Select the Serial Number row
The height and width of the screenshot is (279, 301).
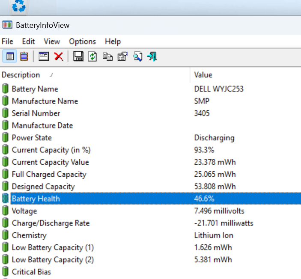coord(151,113)
